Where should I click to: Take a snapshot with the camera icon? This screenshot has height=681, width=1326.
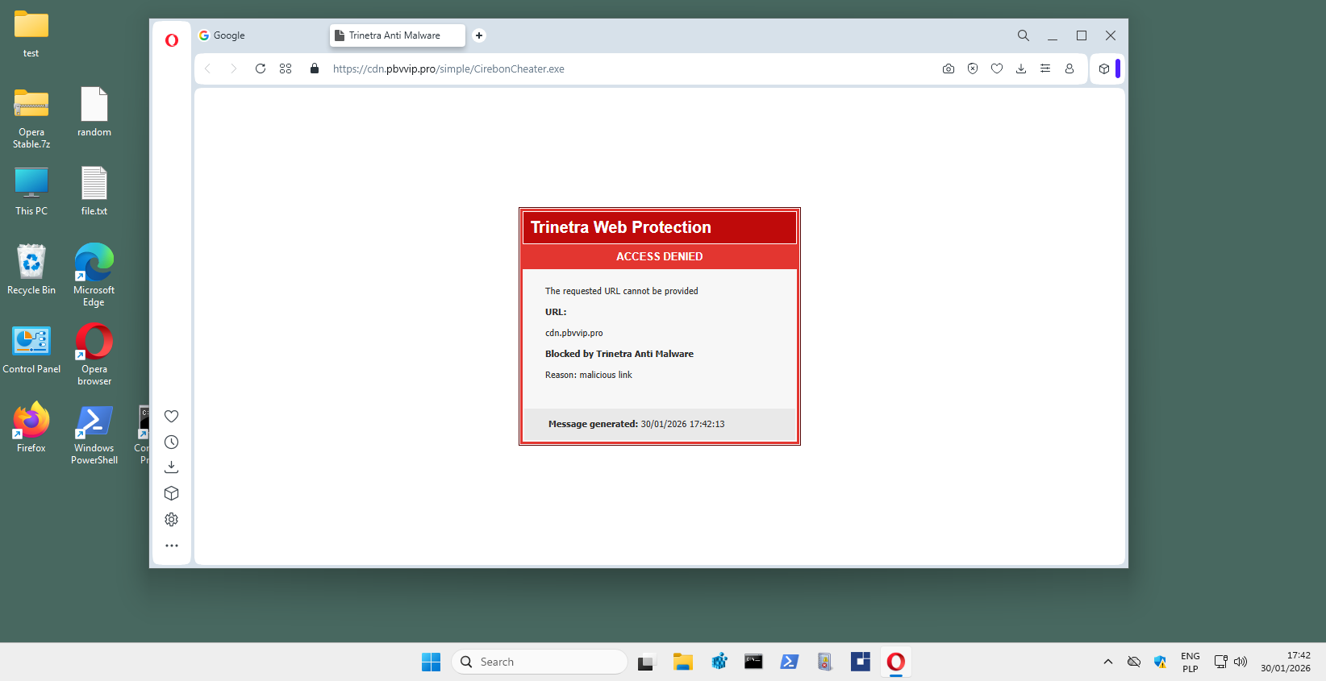coord(949,69)
